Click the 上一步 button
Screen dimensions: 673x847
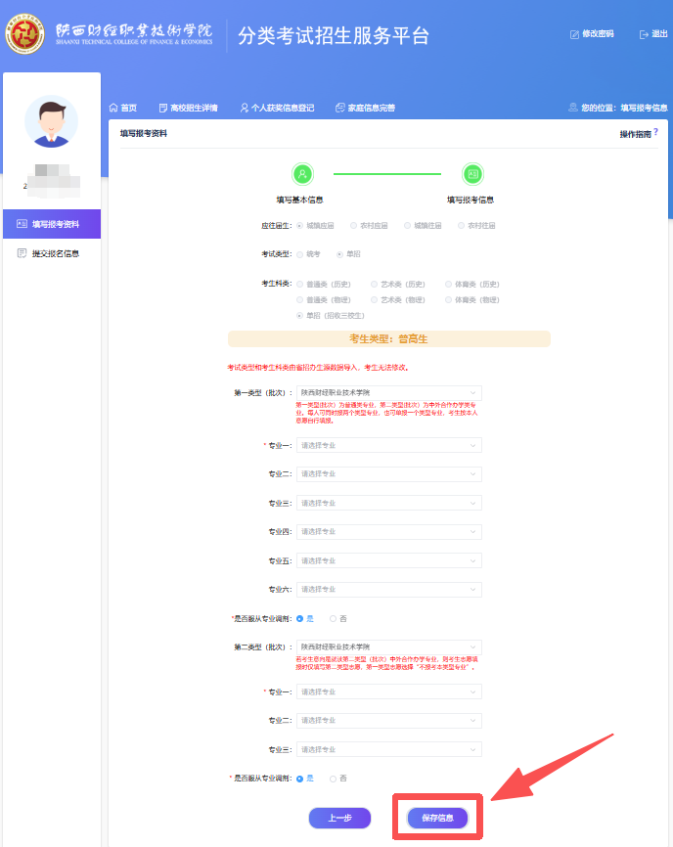click(339, 818)
